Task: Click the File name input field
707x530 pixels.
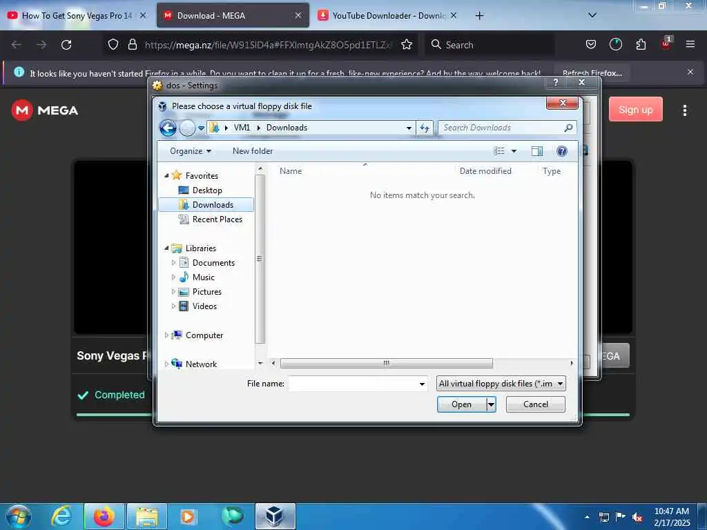Action: pyautogui.click(x=353, y=384)
